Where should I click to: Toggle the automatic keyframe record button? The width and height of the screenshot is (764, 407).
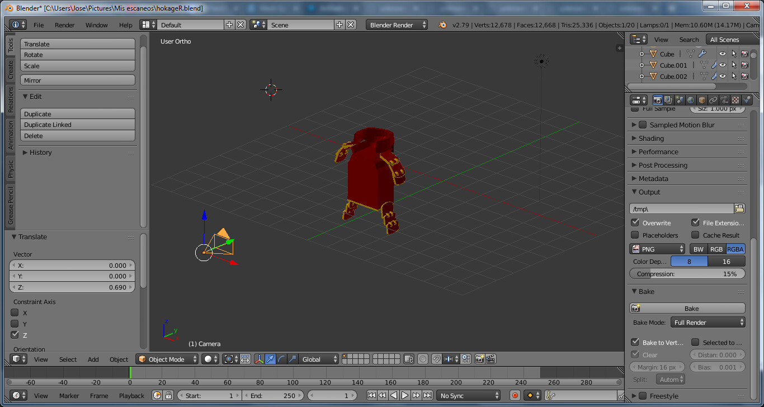tap(515, 395)
